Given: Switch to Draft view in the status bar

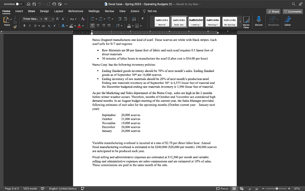Looking at the screenshot, I should click(x=257, y=189).
